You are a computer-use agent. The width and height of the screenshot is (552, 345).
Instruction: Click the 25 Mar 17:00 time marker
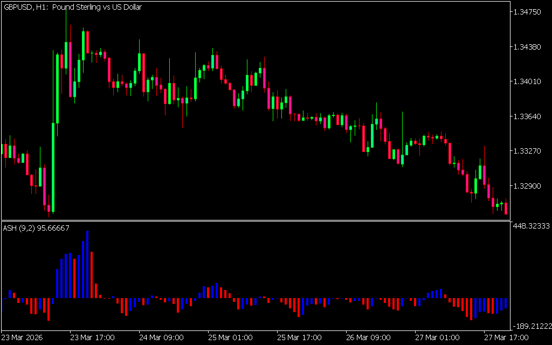click(299, 337)
